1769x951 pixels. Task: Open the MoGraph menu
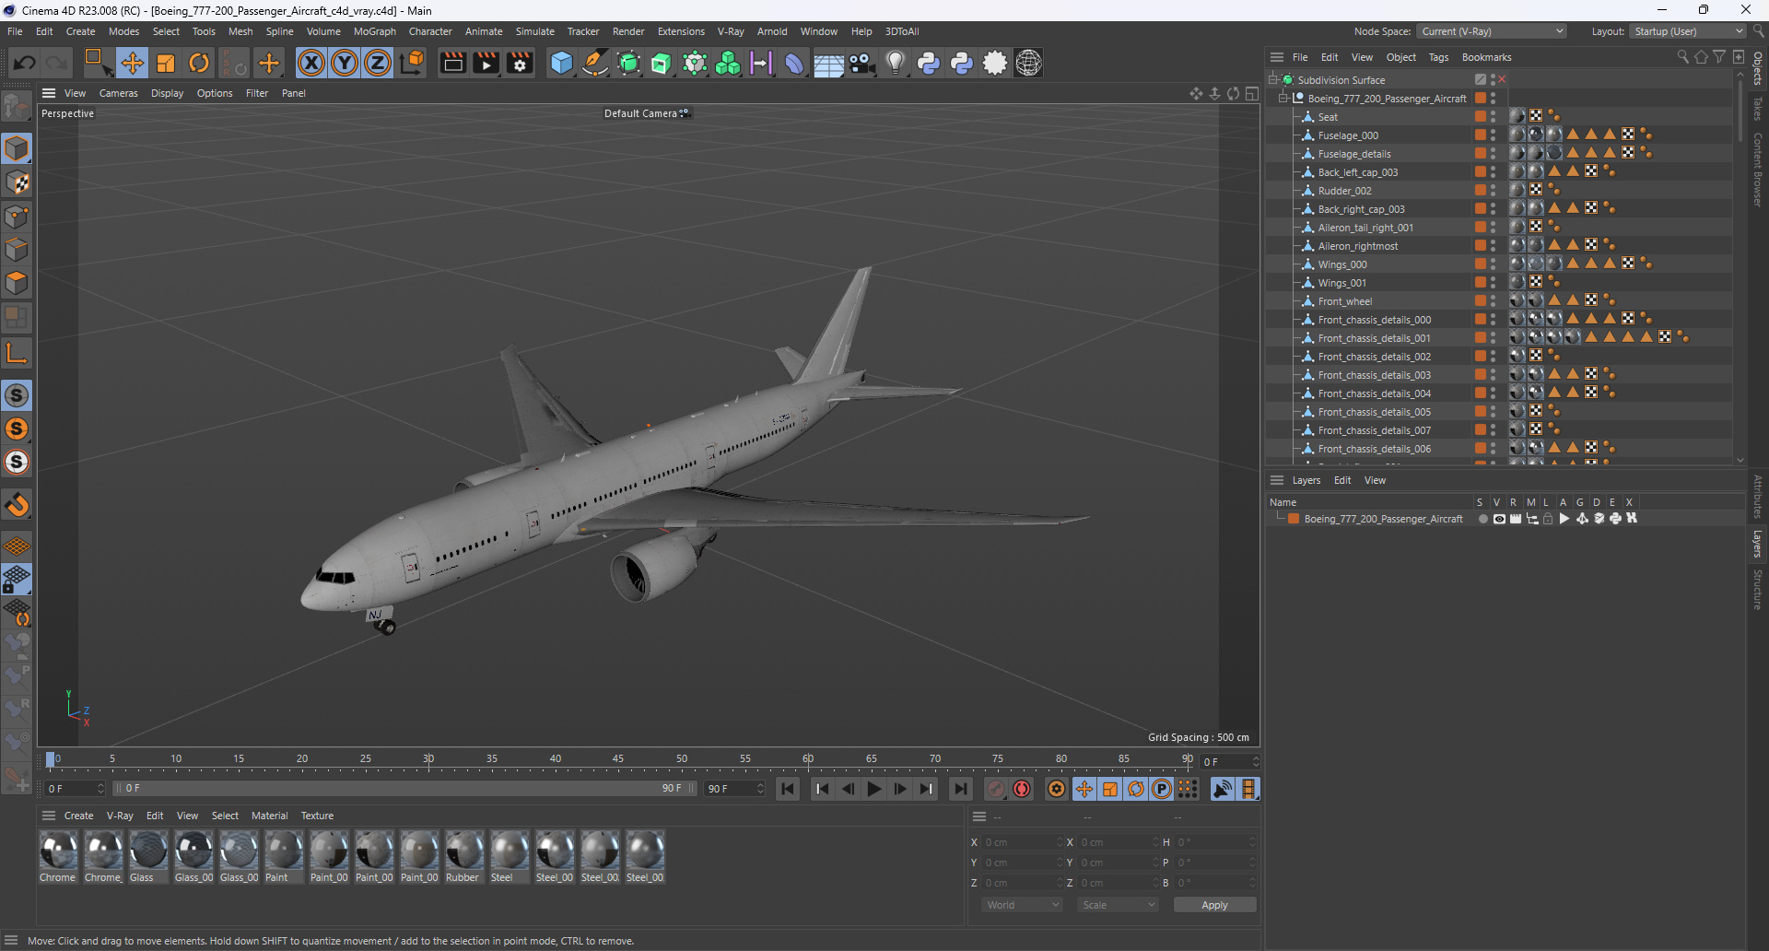374,31
